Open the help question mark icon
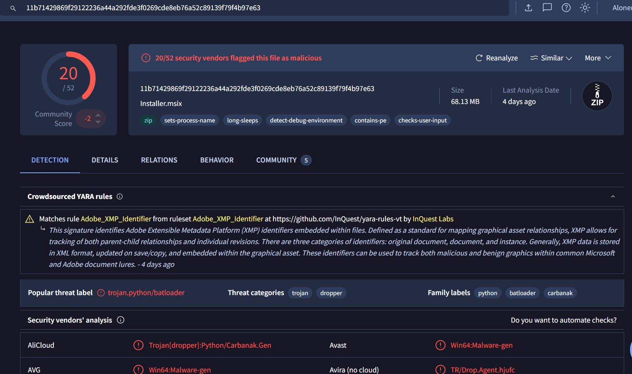Image resolution: width=632 pixels, height=374 pixels. [566, 8]
